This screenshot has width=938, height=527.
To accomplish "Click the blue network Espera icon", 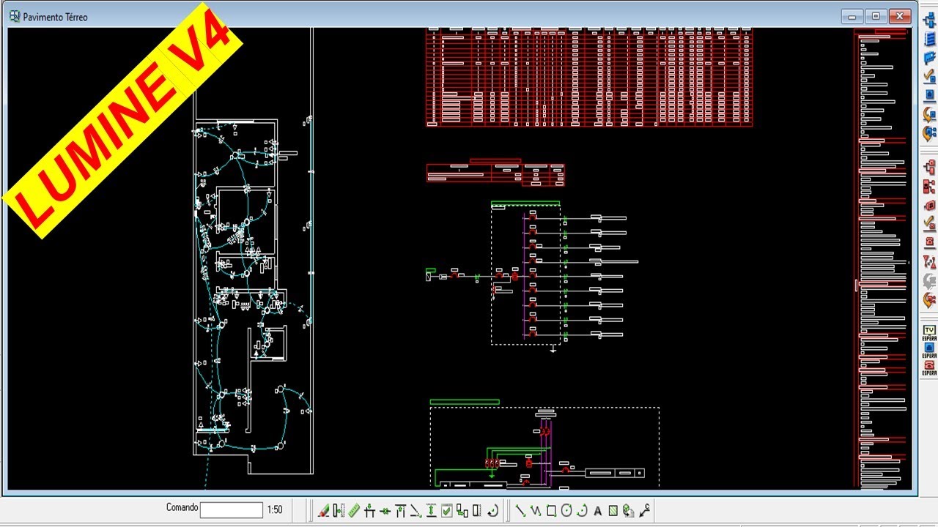I will point(929,349).
